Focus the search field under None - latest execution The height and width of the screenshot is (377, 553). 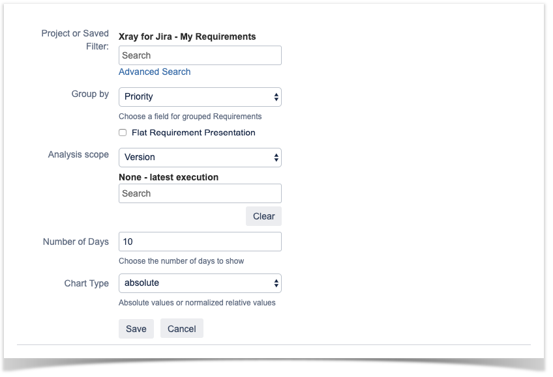pos(200,193)
